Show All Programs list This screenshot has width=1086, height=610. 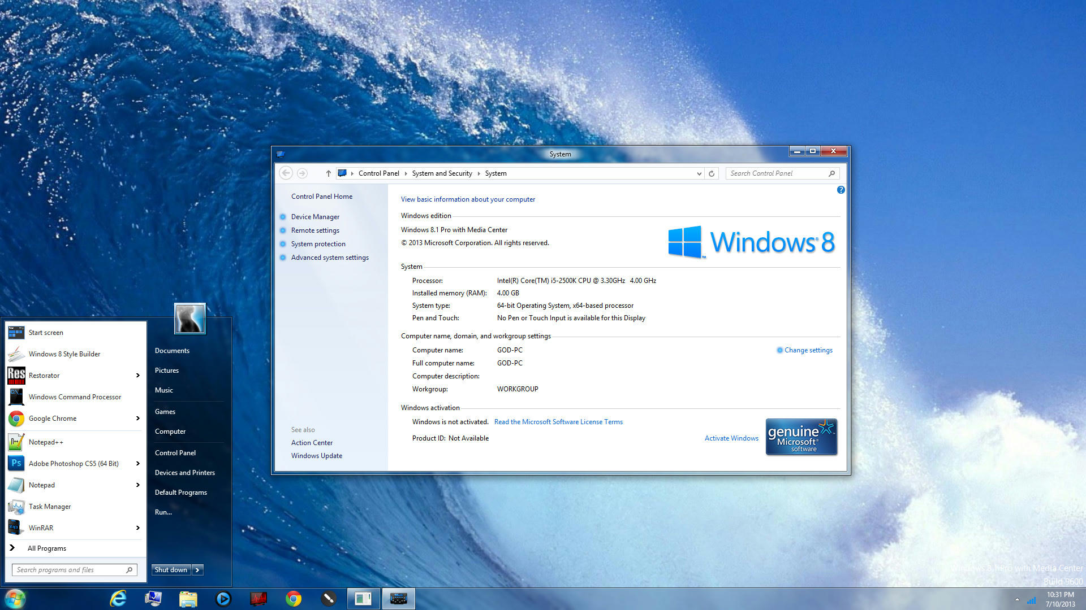point(47,548)
